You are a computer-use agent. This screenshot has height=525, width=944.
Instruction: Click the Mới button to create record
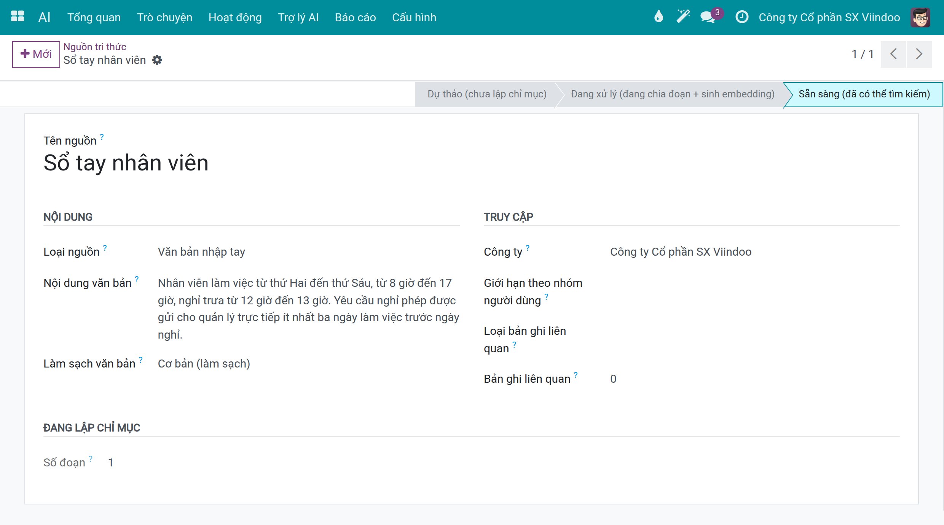click(36, 54)
